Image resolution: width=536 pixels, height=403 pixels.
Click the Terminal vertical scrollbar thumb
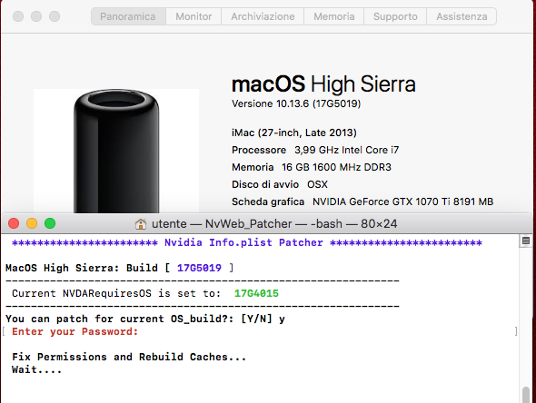pyautogui.click(x=526, y=395)
